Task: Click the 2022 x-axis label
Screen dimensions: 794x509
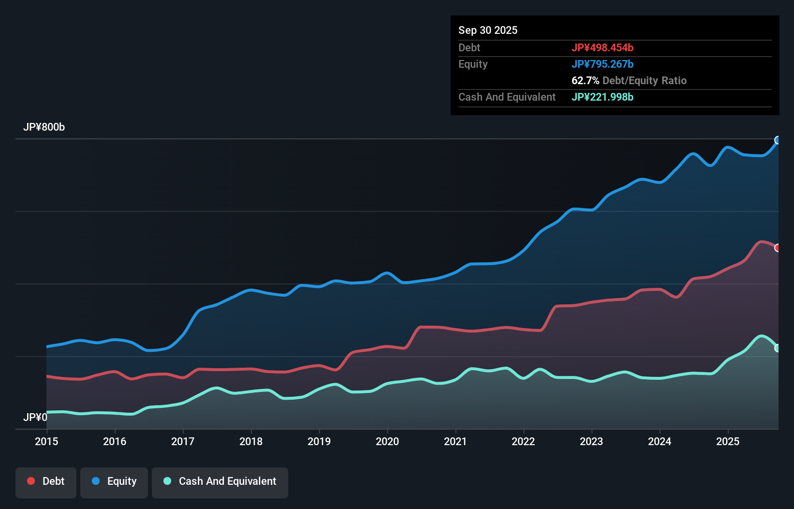Action: click(523, 441)
